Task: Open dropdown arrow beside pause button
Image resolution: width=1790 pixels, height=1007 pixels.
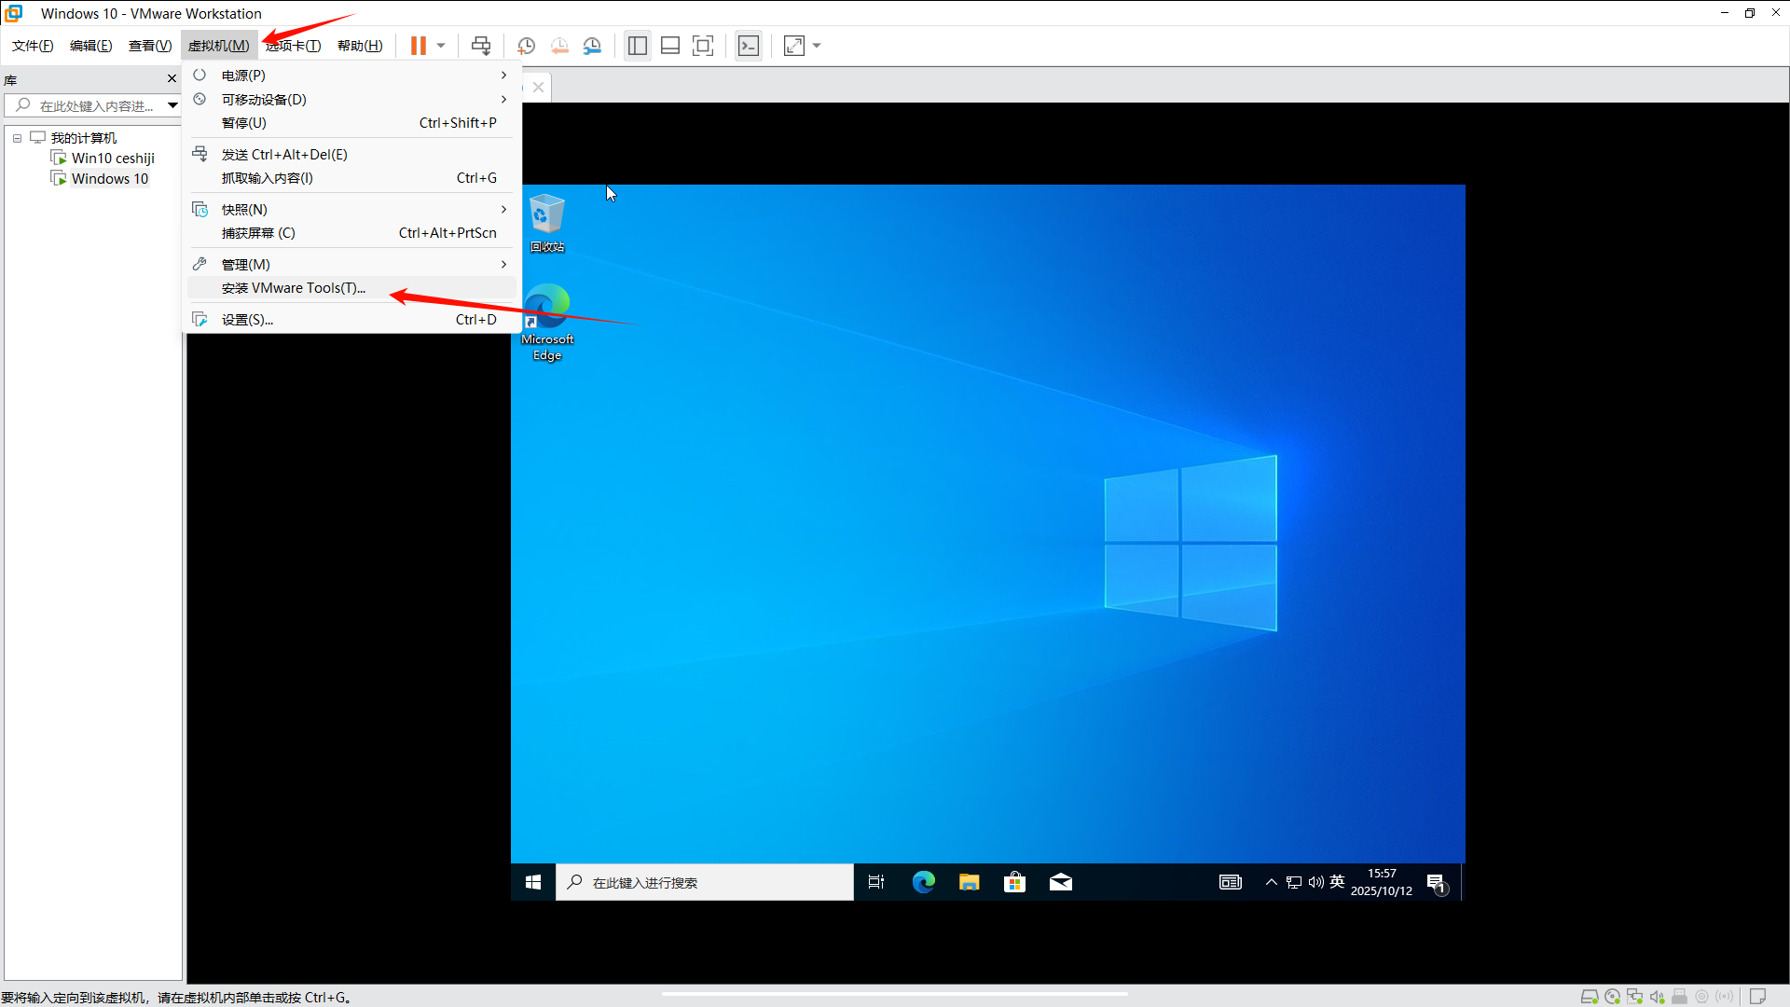Action: pos(441,46)
